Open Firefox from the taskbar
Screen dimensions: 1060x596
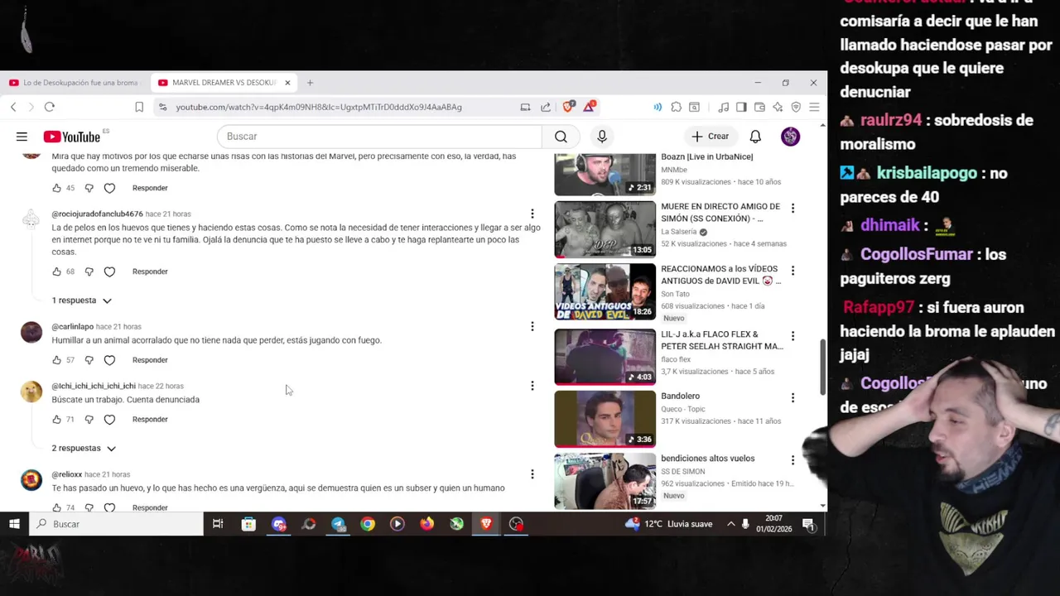coord(426,524)
